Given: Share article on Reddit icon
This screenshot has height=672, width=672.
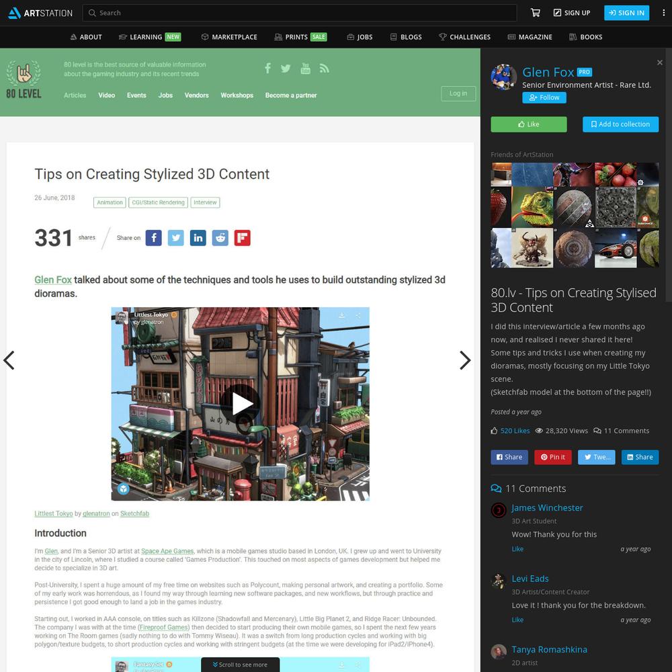Looking at the screenshot, I should (220, 238).
